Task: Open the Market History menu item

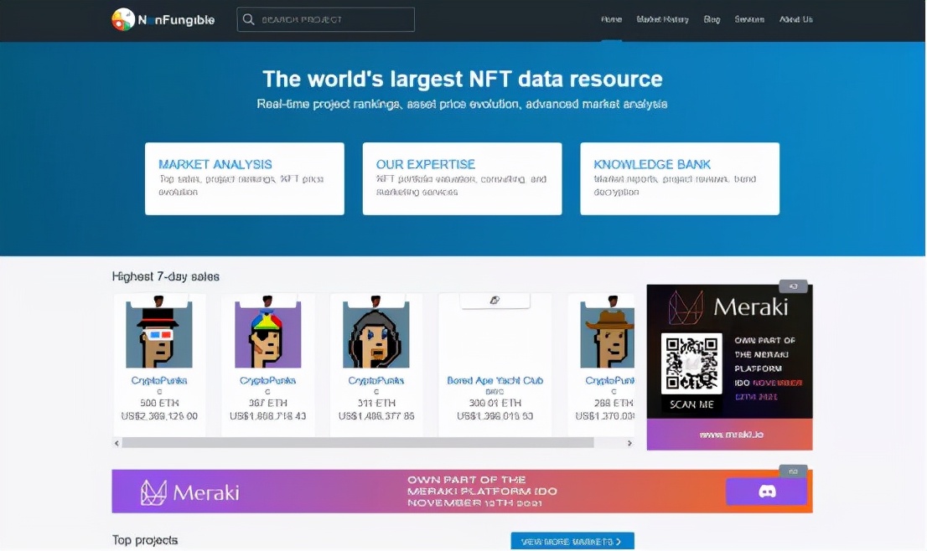Action: coord(662,19)
